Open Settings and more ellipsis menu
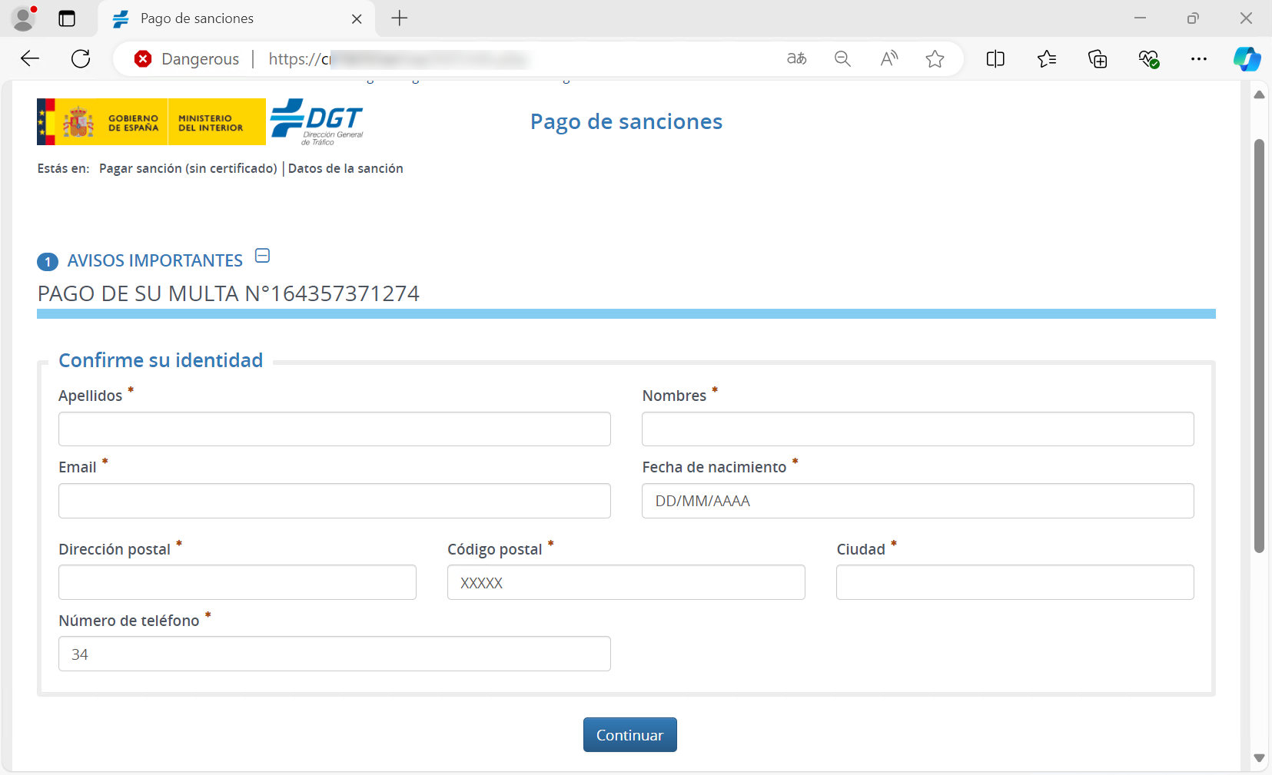The width and height of the screenshot is (1272, 775). (x=1198, y=59)
